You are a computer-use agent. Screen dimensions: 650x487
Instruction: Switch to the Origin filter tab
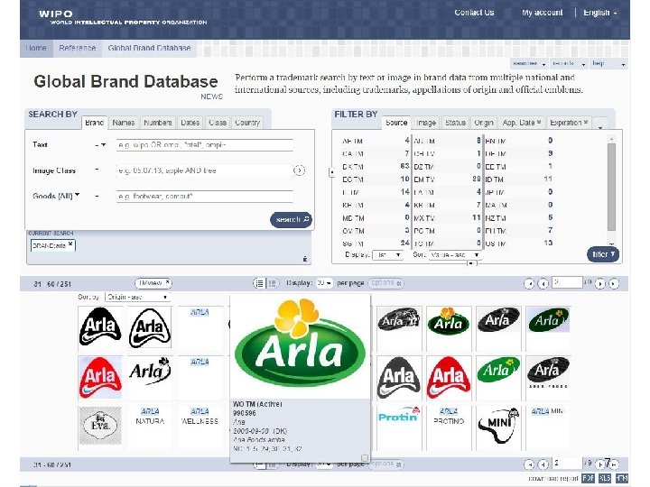tap(483, 123)
